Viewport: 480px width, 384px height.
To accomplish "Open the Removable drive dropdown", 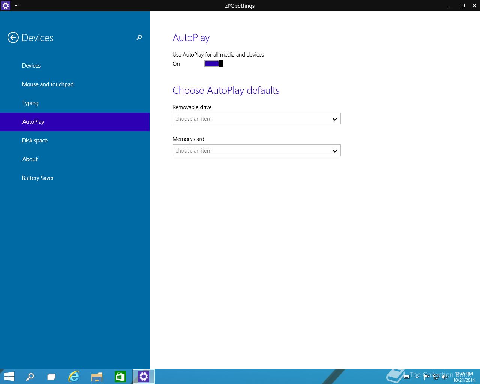I will point(256,119).
